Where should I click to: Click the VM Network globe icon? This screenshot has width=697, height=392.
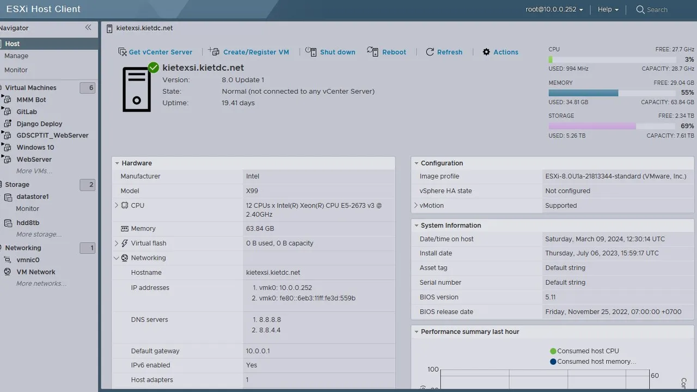coord(8,272)
